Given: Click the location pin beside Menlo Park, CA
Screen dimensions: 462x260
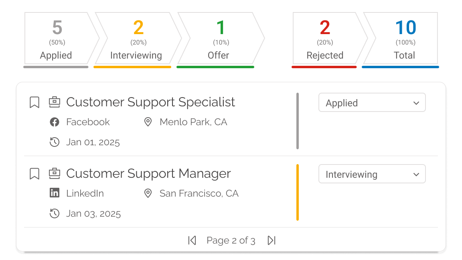Looking at the screenshot, I should (x=148, y=122).
